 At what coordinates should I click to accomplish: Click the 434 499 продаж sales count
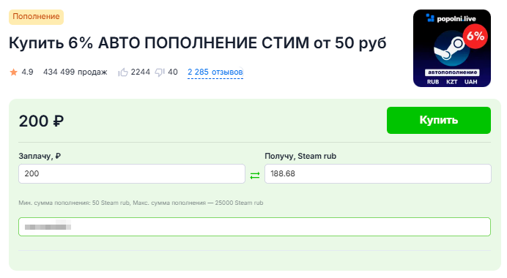pyautogui.click(x=75, y=72)
